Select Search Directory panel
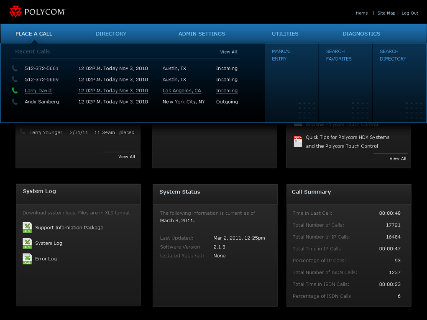 click(x=399, y=82)
